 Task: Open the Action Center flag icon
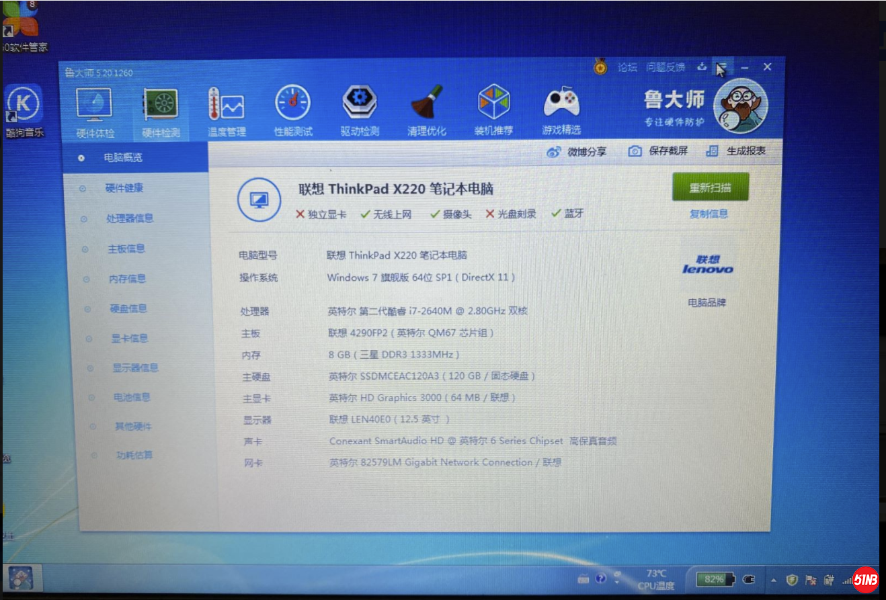[x=811, y=580]
